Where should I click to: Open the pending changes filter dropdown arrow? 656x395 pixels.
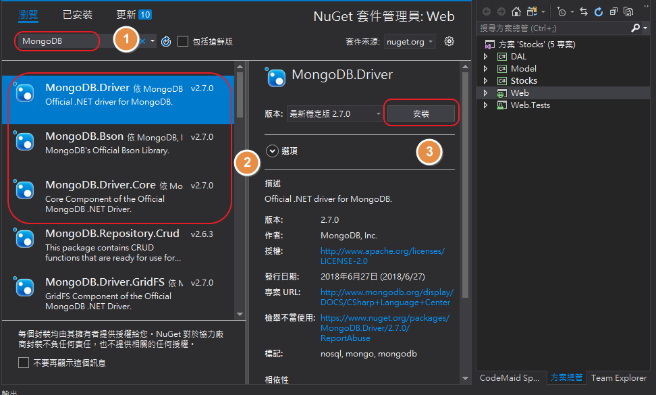point(572,11)
